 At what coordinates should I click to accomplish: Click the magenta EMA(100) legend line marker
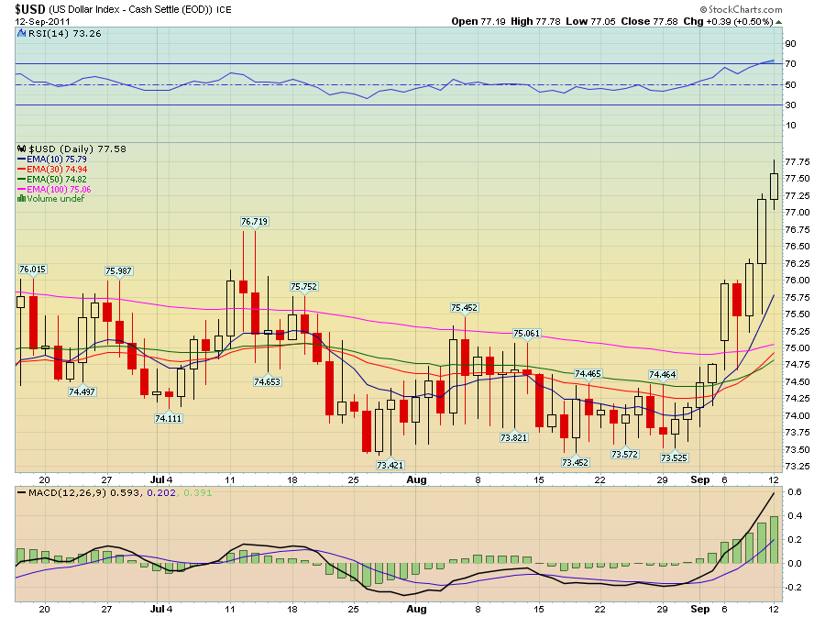[22, 189]
